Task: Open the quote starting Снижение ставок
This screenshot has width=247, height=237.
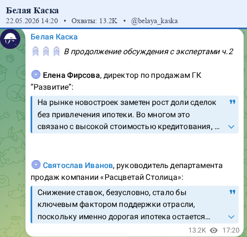Action: click(x=135, y=204)
